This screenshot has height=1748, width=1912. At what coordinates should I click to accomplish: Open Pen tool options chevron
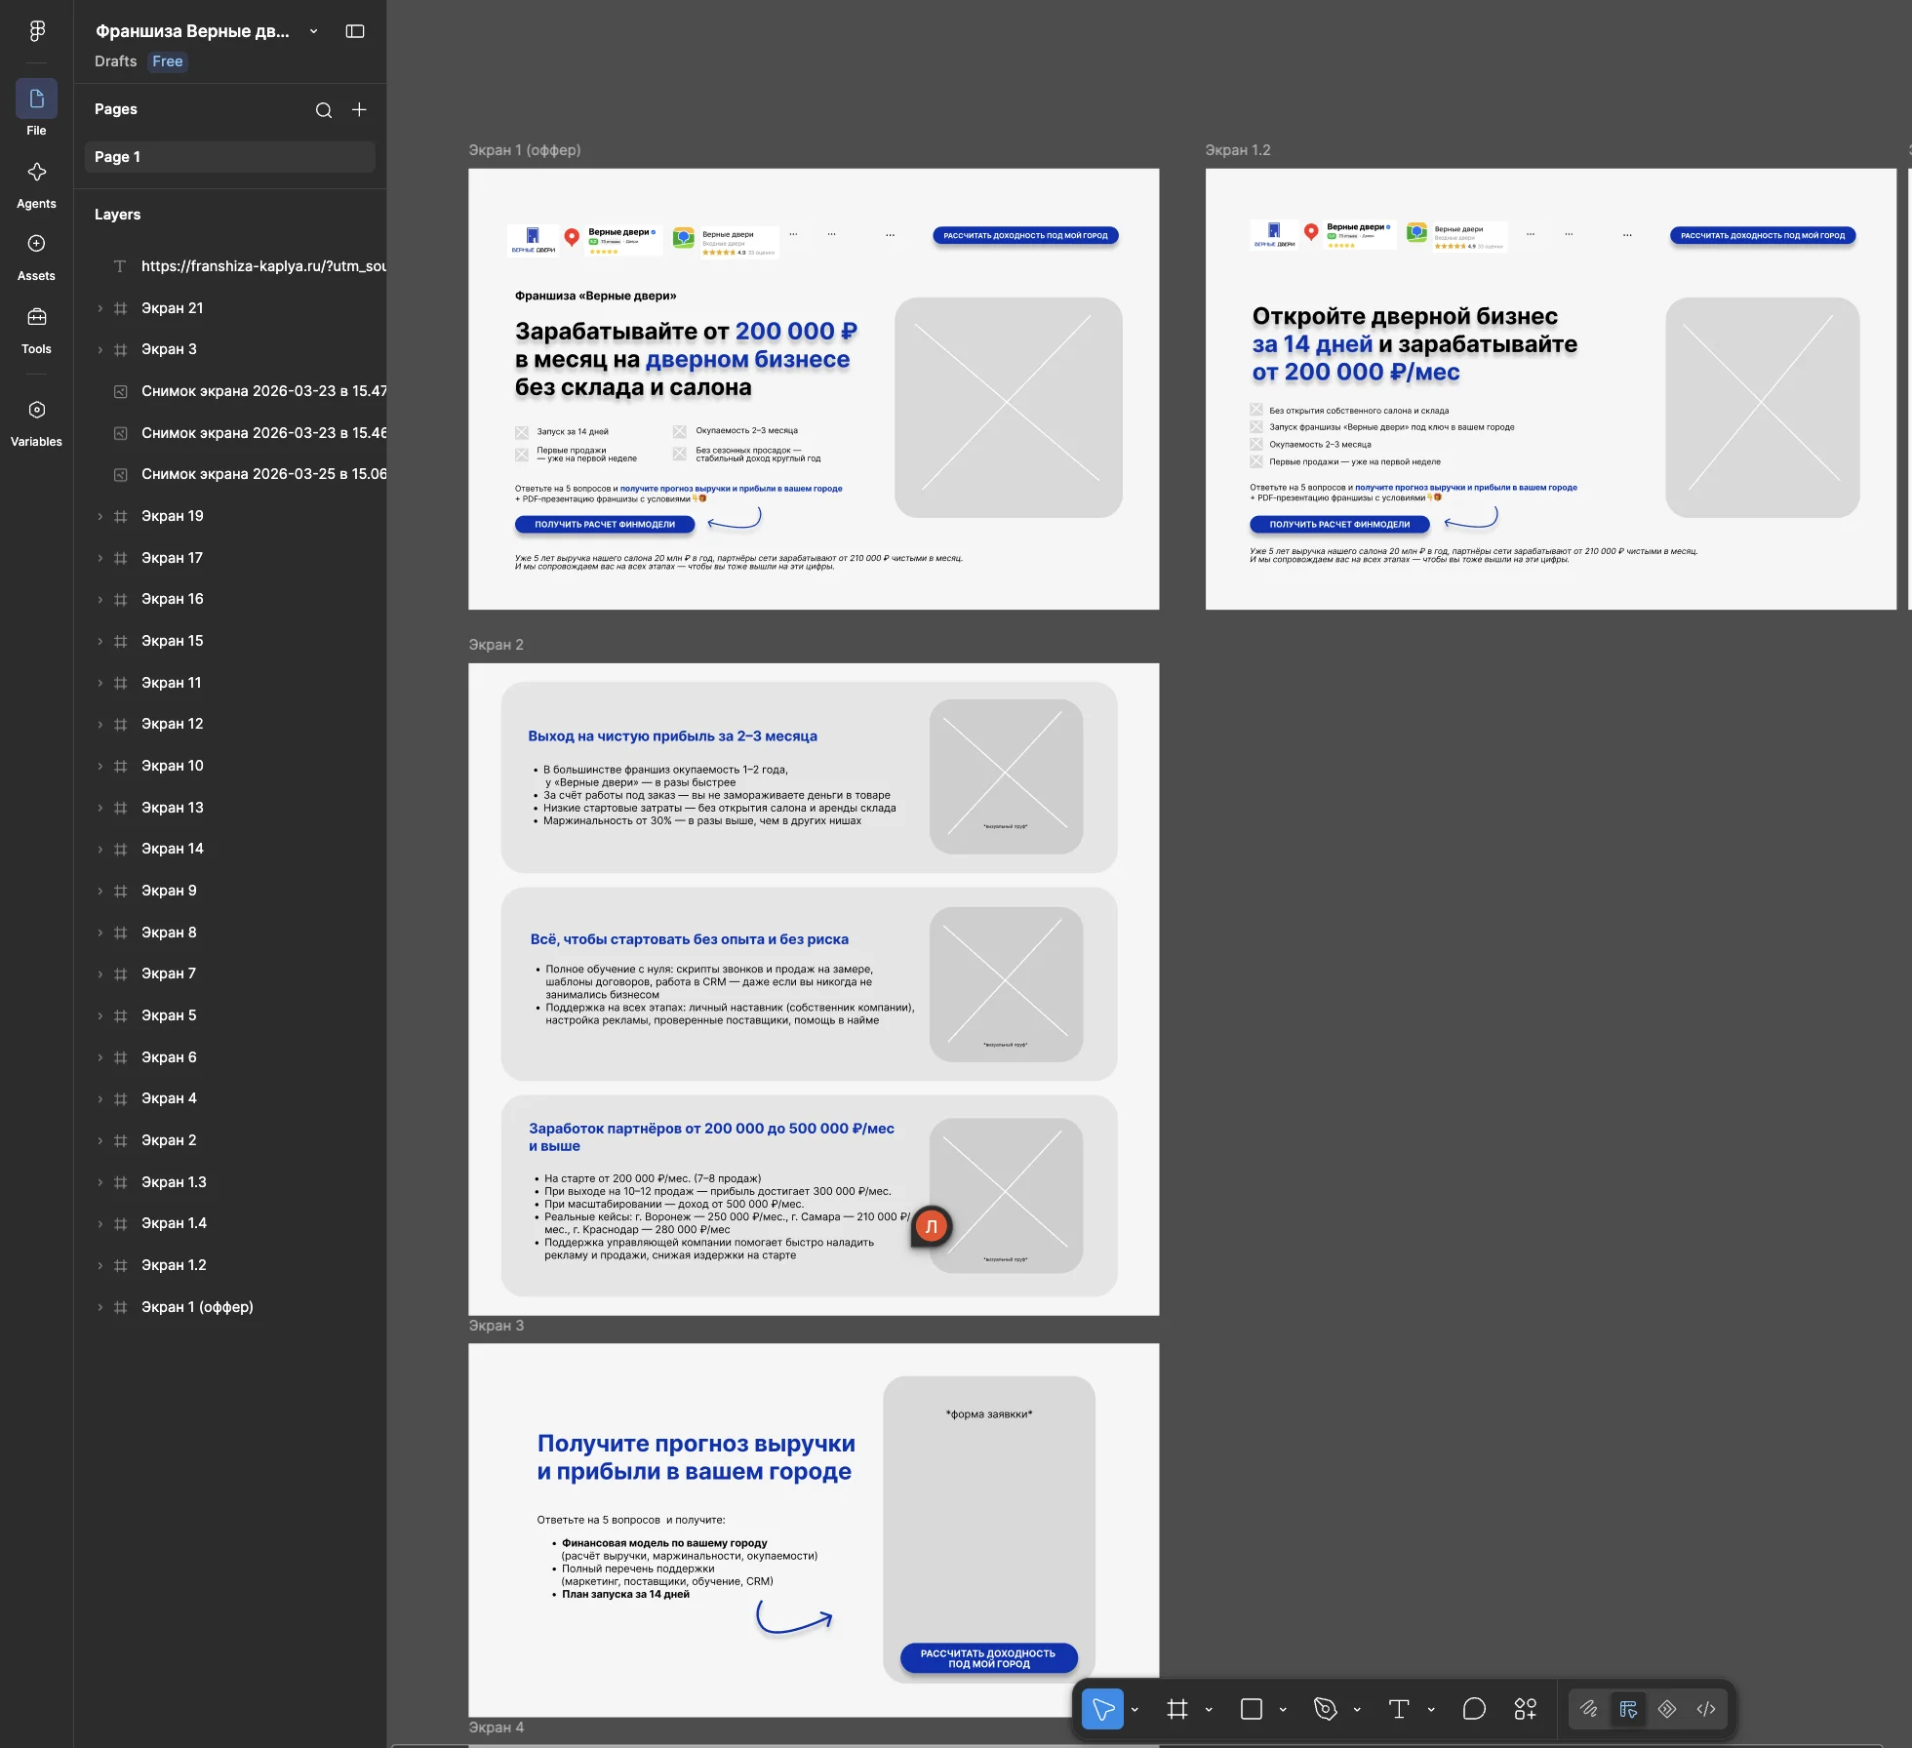1357,1709
